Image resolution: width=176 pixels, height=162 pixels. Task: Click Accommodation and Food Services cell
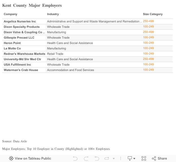click(x=70, y=70)
